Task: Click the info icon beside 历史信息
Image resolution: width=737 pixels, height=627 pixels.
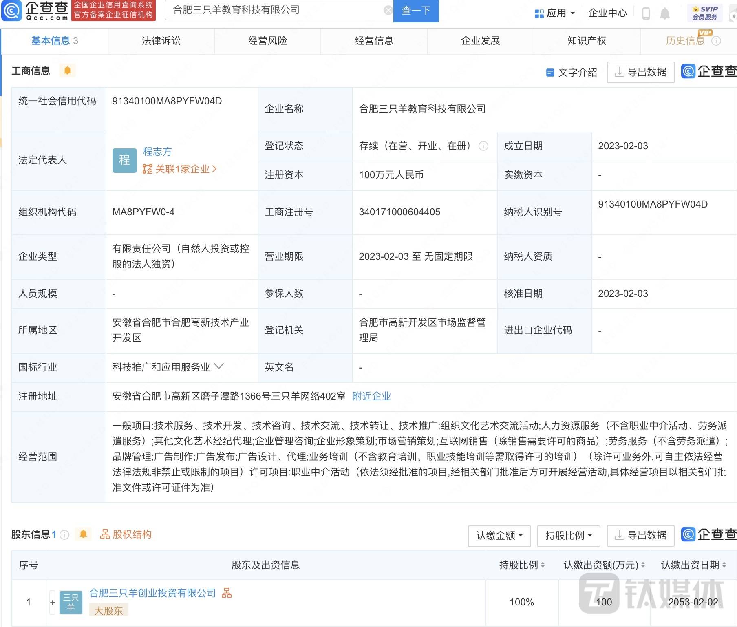Action: [x=716, y=41]
